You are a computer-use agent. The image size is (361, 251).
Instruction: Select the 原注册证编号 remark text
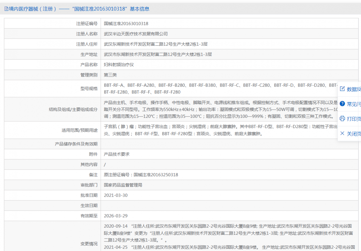pos(141,174)
